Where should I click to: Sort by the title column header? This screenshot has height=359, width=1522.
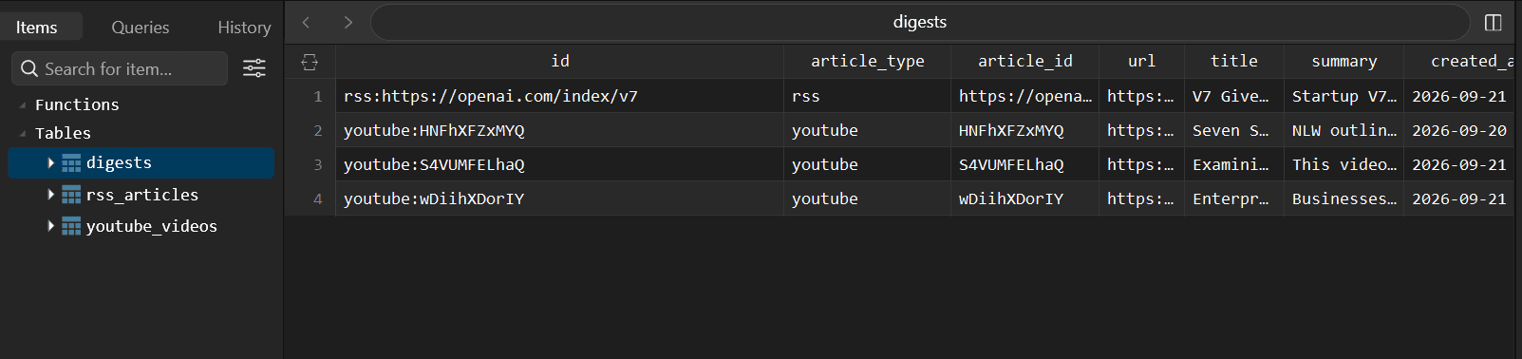click(1234, 62)
